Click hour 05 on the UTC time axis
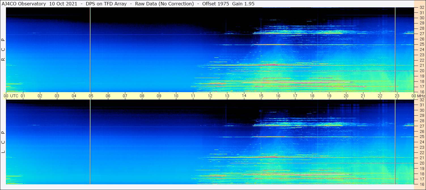Viewport: 426px width, 190px height. click(91, 96)
